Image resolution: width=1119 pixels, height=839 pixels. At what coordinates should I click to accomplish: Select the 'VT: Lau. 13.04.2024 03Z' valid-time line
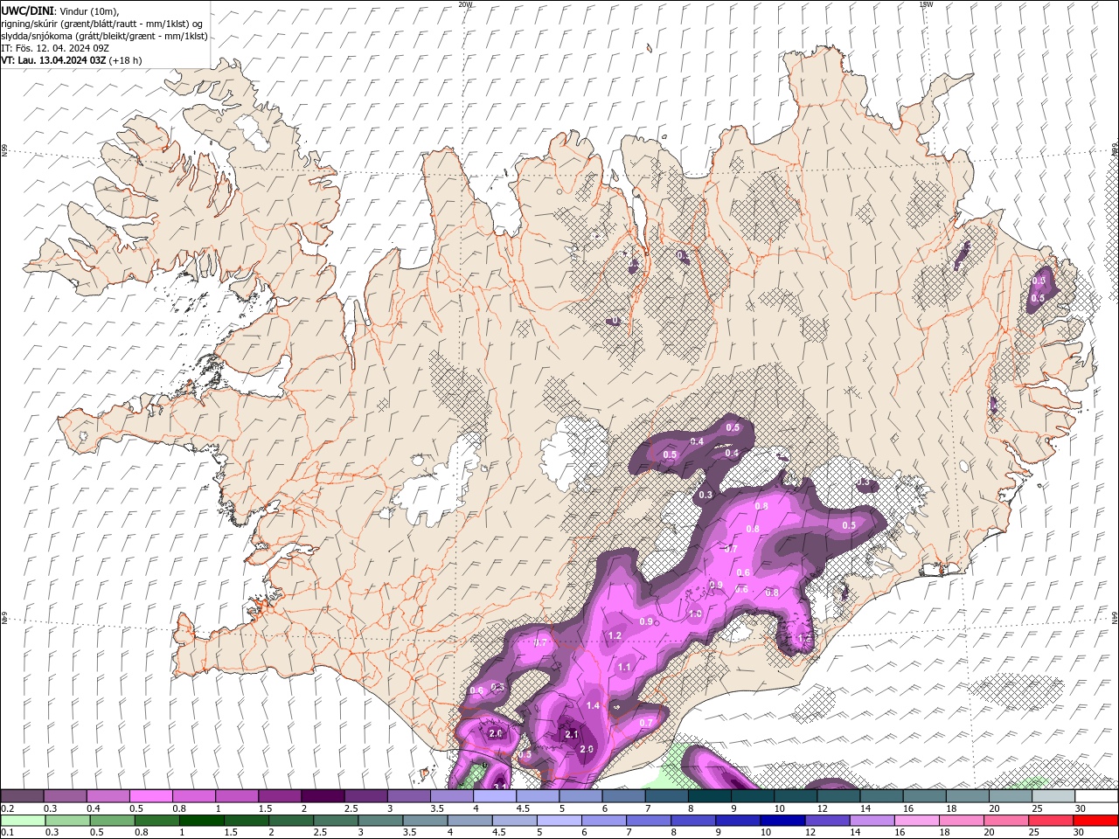click(x=53, y=60)
